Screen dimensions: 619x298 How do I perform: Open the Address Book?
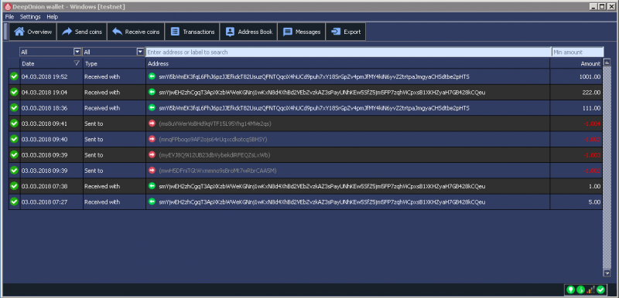(x=248, y=32)
